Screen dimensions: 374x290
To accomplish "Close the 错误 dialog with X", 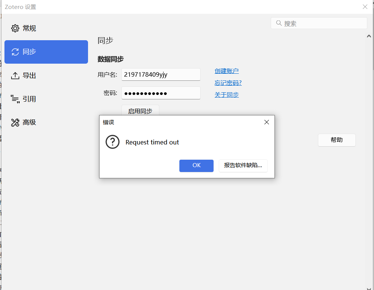I will click(x=267, y=122).
